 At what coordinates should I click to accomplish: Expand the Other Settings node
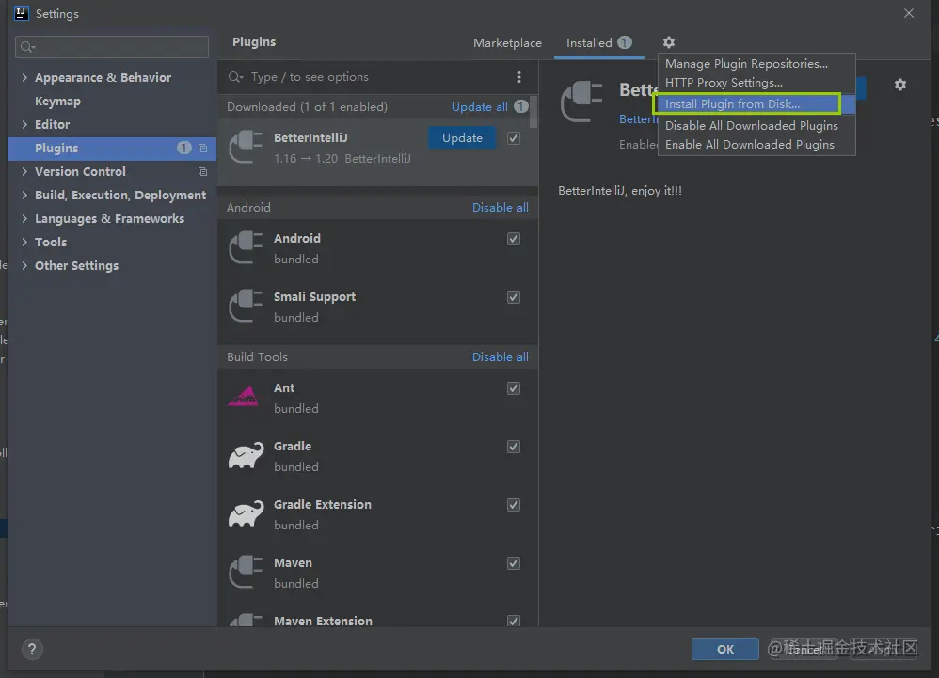click(x=24, y=266)
